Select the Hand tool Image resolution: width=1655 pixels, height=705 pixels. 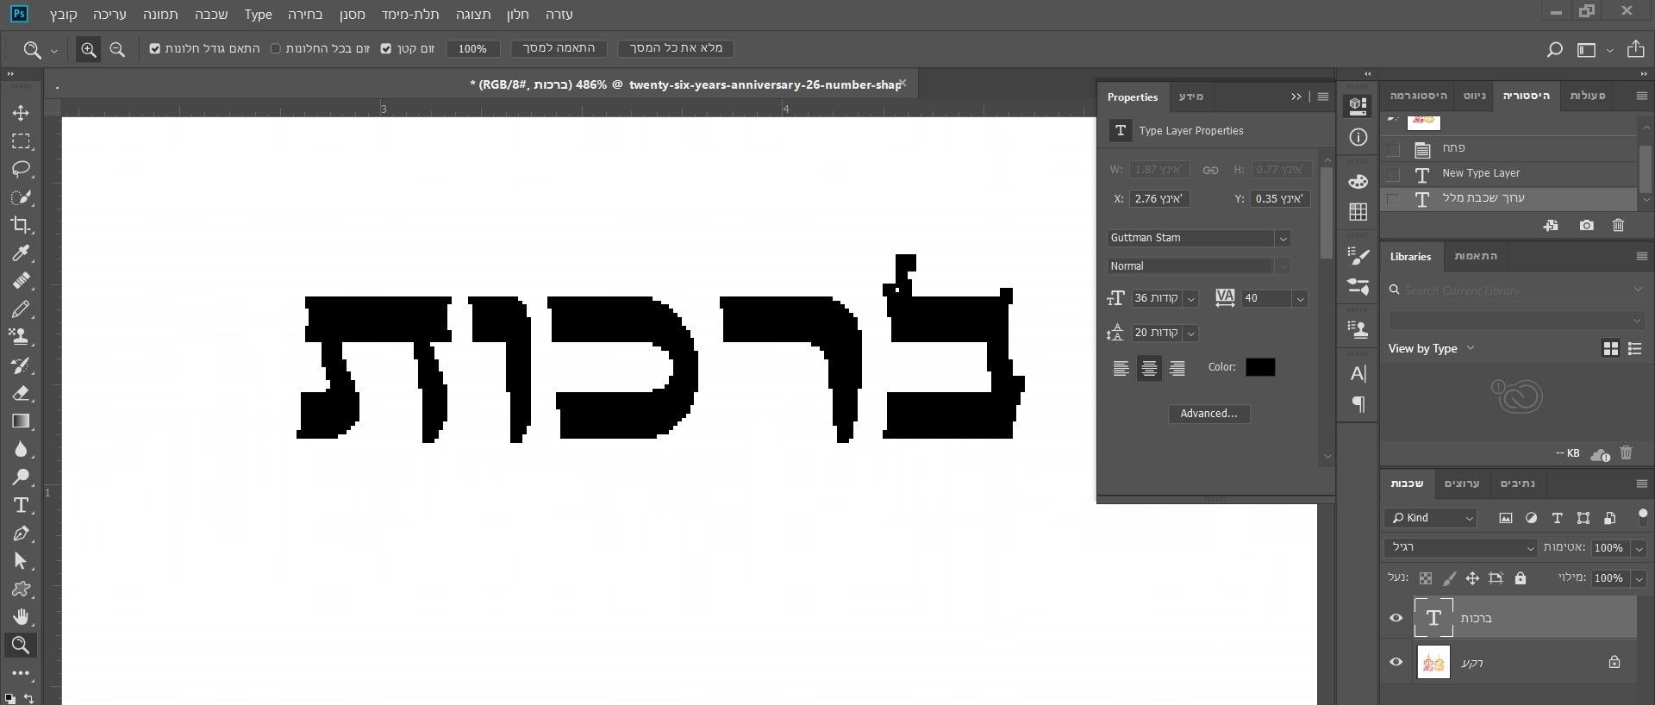pos(21,617)
